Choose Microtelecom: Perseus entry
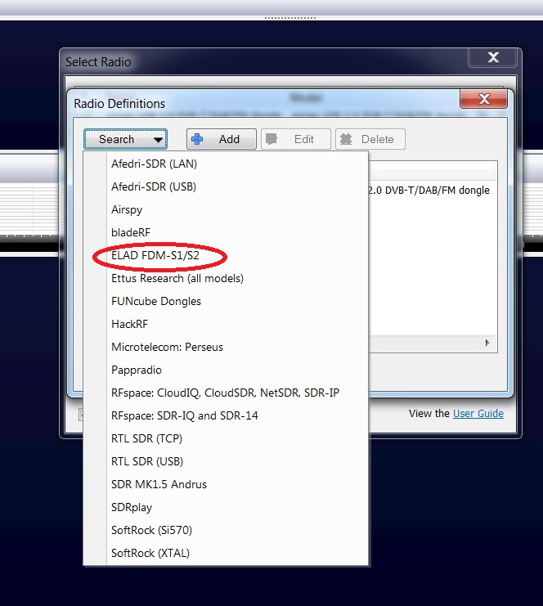543x606 pixels. pyautogui.click(x=226, y=347)
